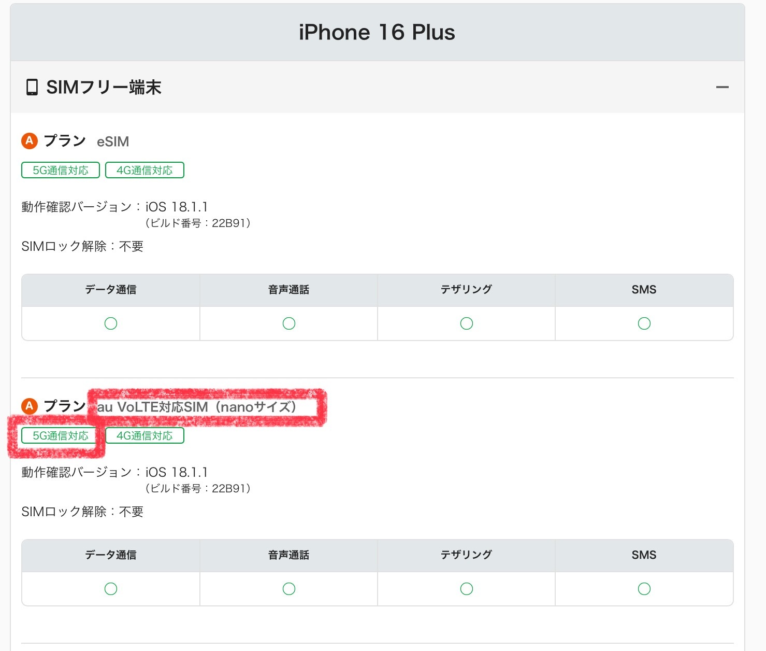Click 4G通信対応 badge under eSIM plan
This screenshot has height=651, width=766.
tap(144, 170)
